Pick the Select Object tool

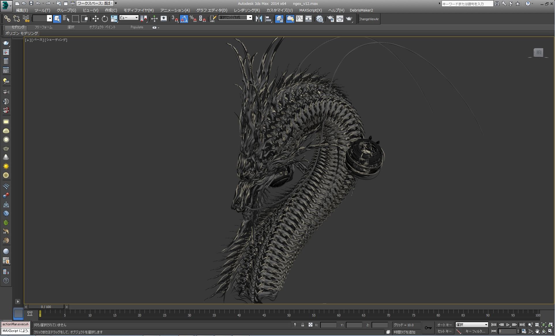(x=57, y=19)
